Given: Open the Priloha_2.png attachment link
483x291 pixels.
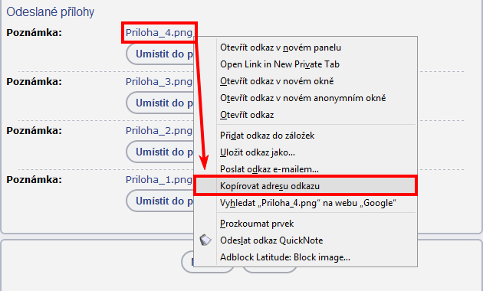Looking at the screenshot, I should coord(159,130).
